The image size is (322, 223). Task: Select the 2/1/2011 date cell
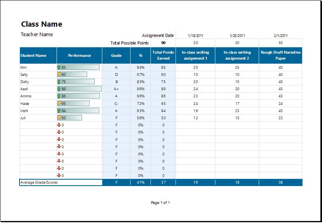pyautogui.click(x=281, y=35)
